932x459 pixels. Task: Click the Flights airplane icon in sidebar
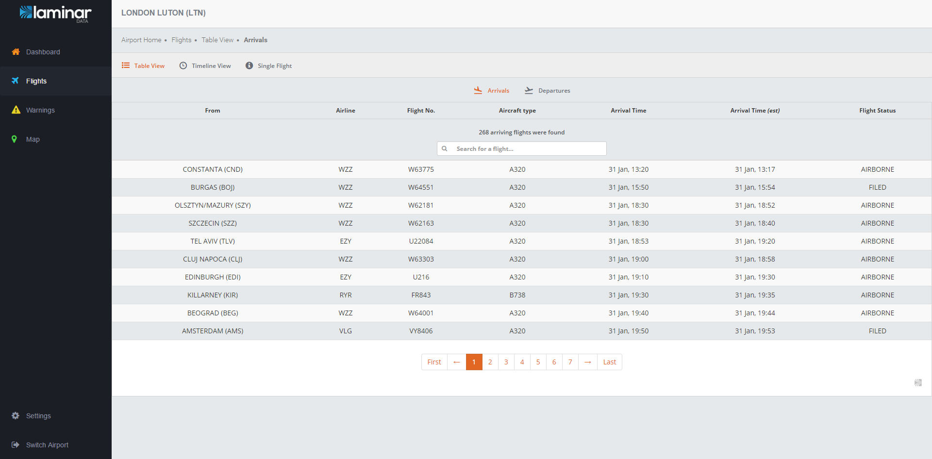coord(16,81)
